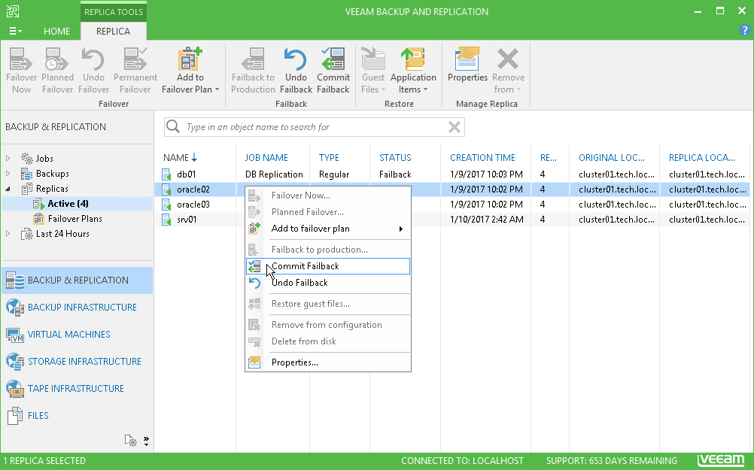The height and width of the screenshot is (470, 754).
Task: Expand the Backups tree node
Action: tap(8, 174)
